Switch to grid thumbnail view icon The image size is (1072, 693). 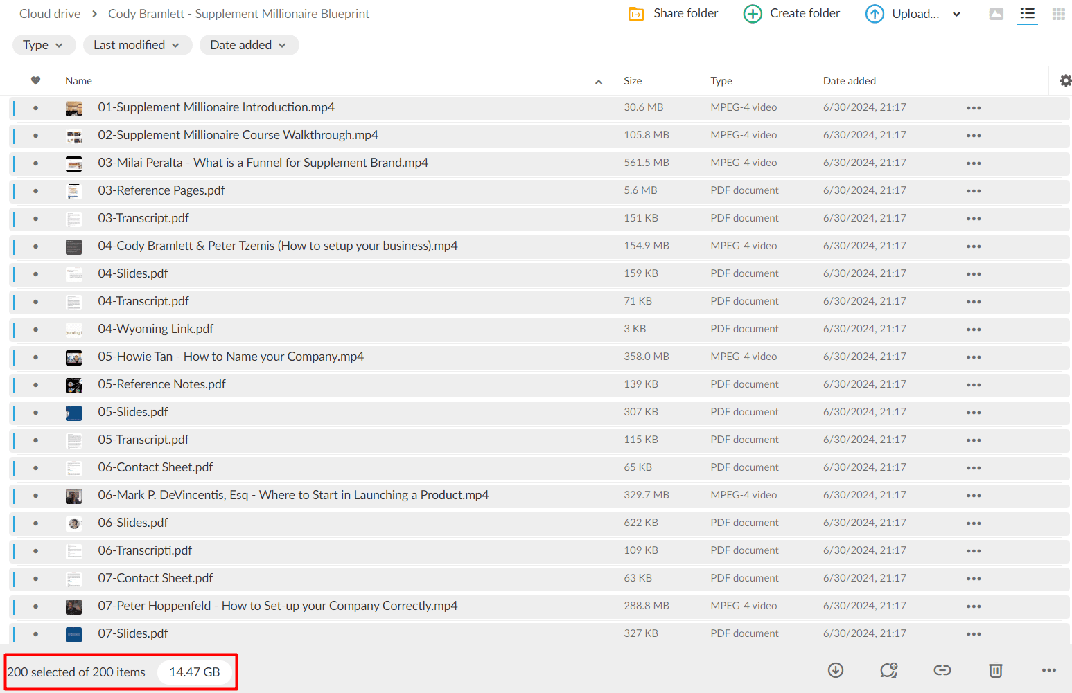pyautogui.click(x=1059, y=14)
